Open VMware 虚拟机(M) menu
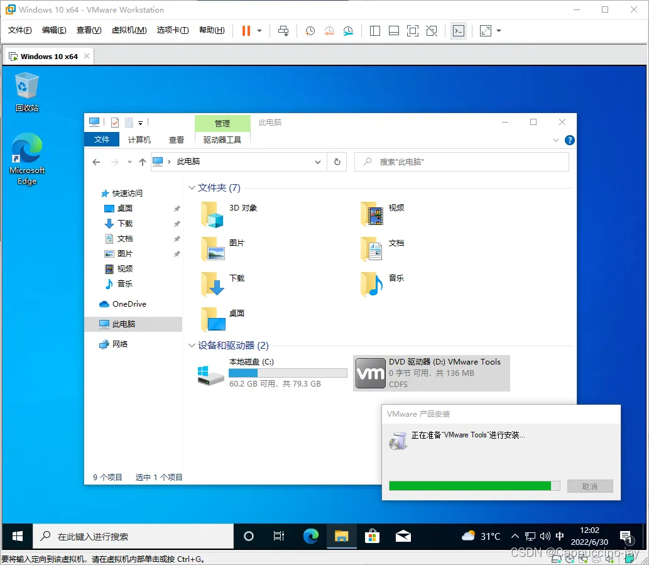 pyautogui.click(x=129, y=30)
